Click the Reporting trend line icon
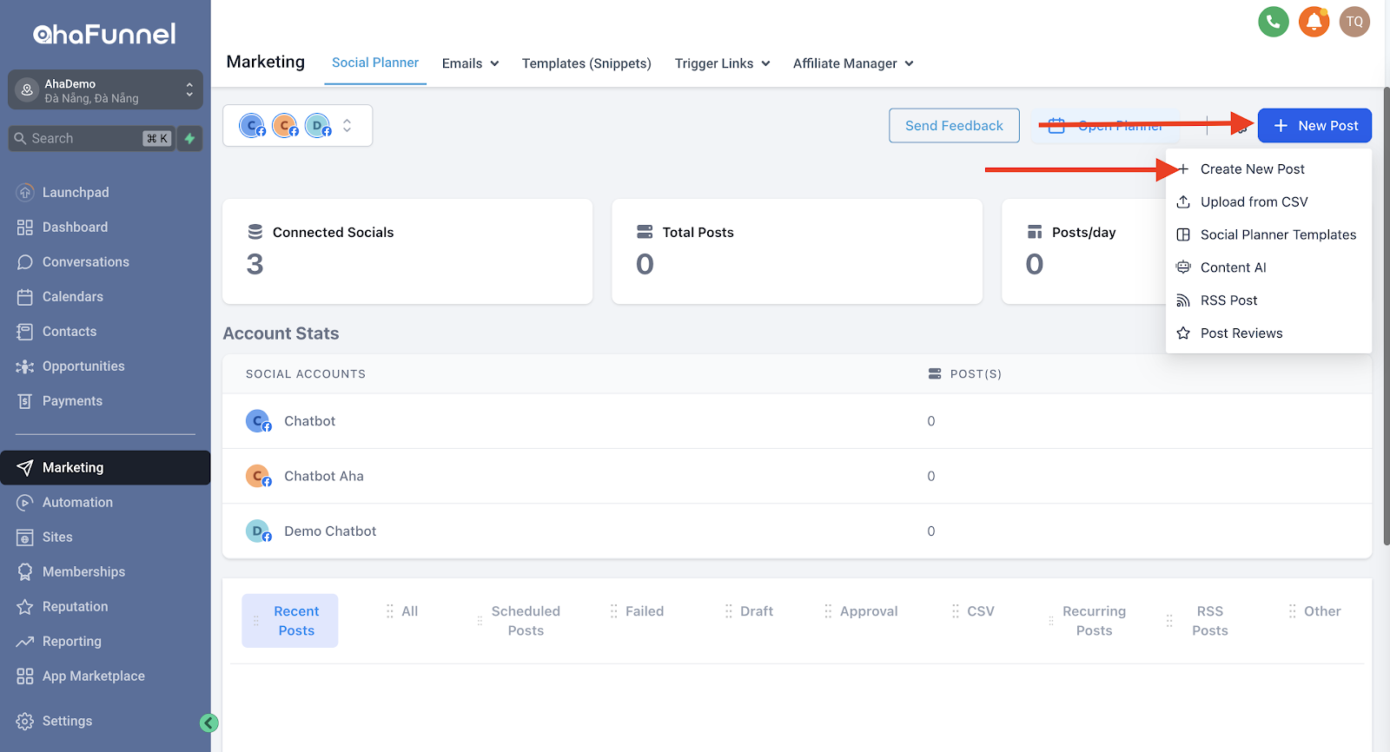The height and width of the screenshot is (752, 1390). coord(25,641)
